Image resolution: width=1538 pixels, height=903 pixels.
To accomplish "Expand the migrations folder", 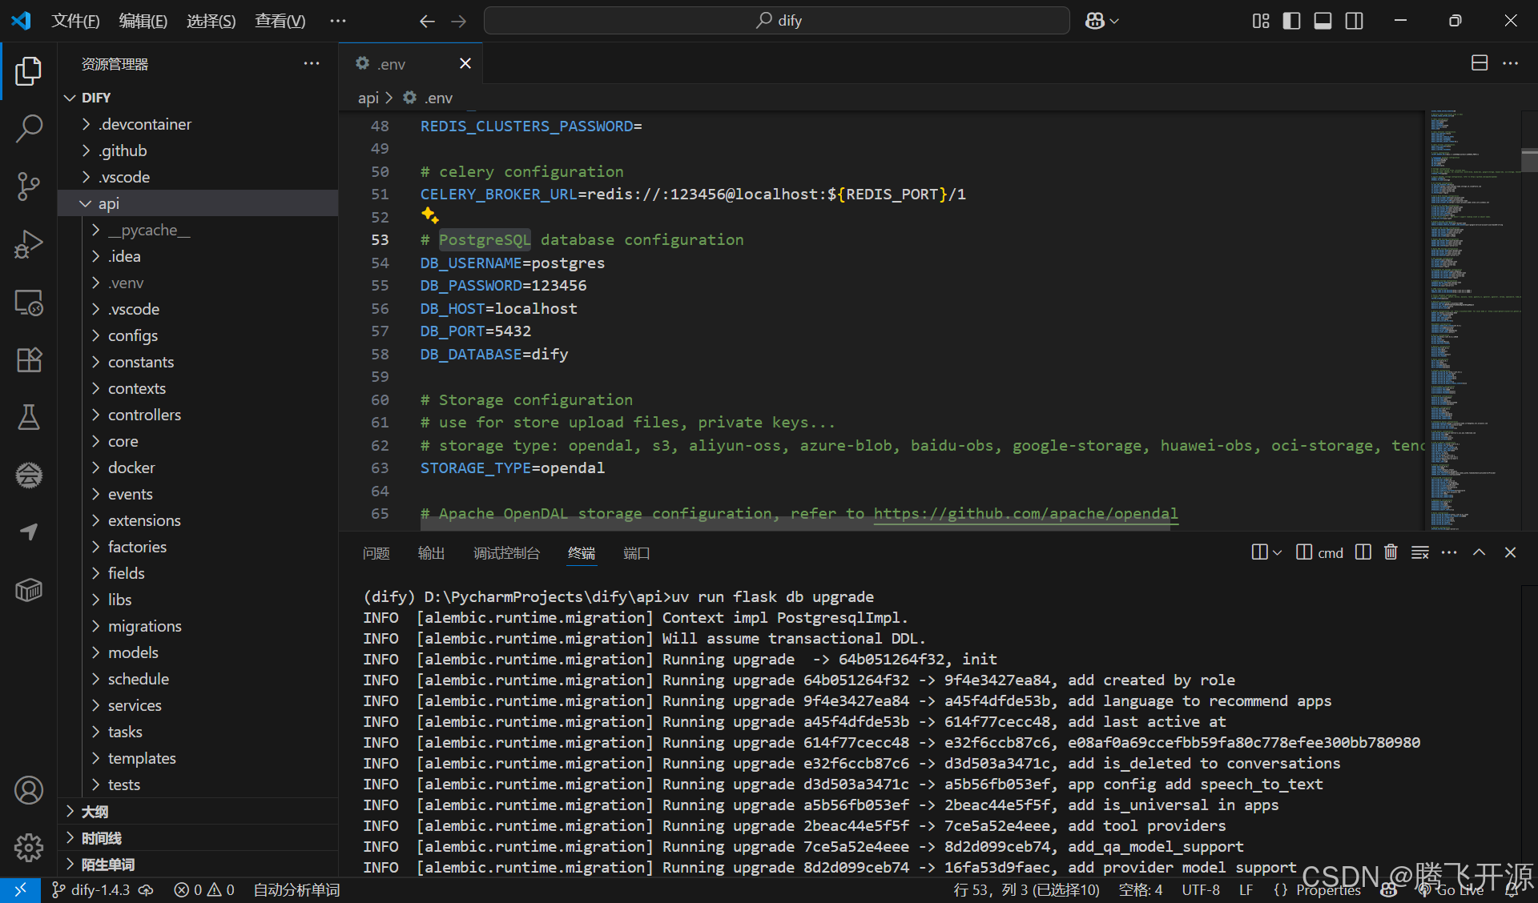I will coord(144,626).
